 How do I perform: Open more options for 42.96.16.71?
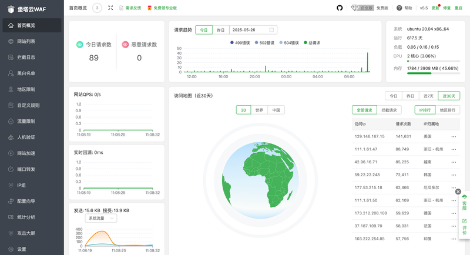click(x=454, y=162)
